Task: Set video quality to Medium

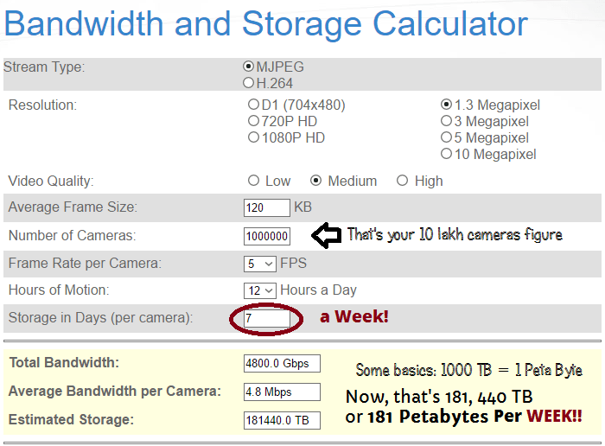Action: point(316,181)
